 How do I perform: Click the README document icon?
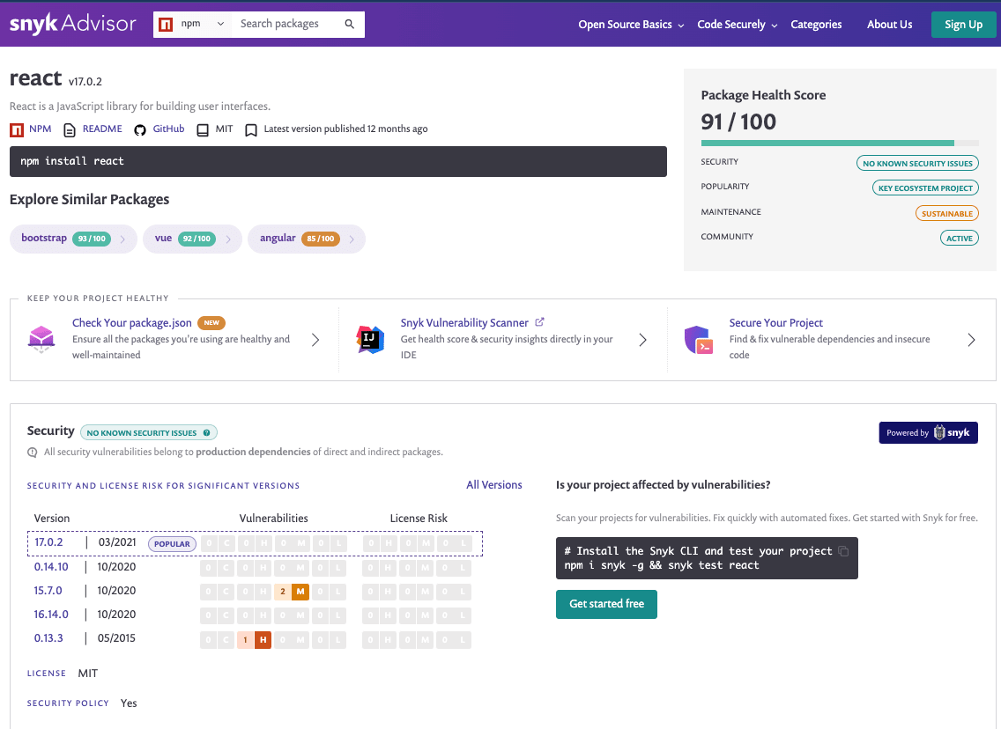tap(70, 130)
